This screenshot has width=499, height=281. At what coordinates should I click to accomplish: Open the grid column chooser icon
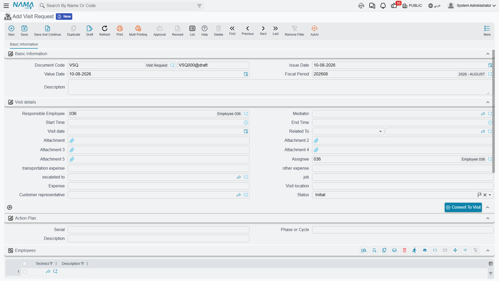[491, 264]
